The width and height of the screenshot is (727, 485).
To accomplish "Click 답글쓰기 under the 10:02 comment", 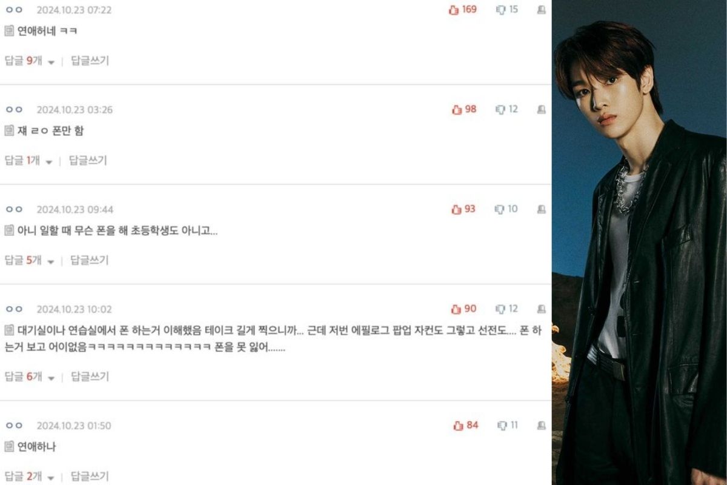I will click(90, 376).
